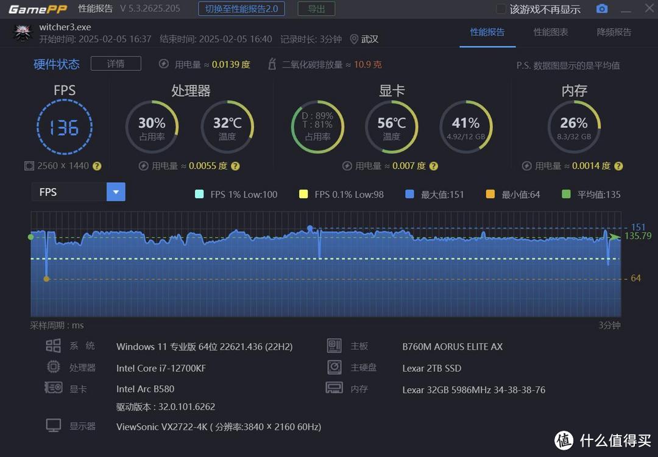
Task: Click the motherboard icon beside 主板
Action: coord(334,345)
